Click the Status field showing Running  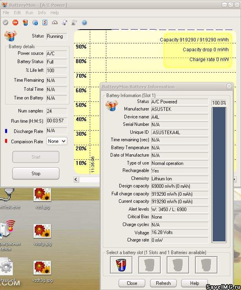click(57, 36)
